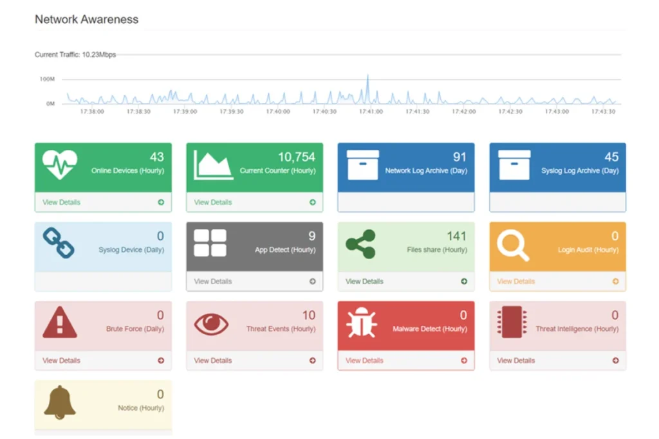The height and width of the screenshot is (439, 659).
Task: Click the heartbeat Online Devices icon
Action: point(60,165)
